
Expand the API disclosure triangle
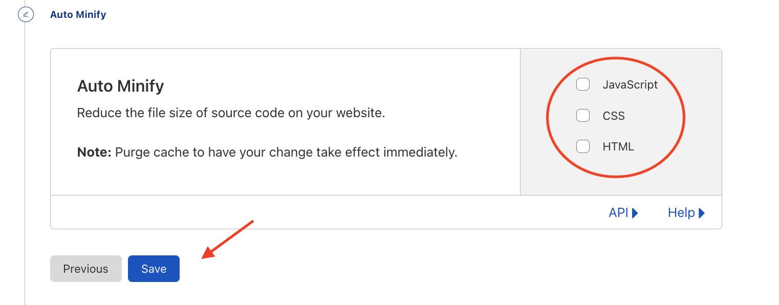click(x=635, y=213)
